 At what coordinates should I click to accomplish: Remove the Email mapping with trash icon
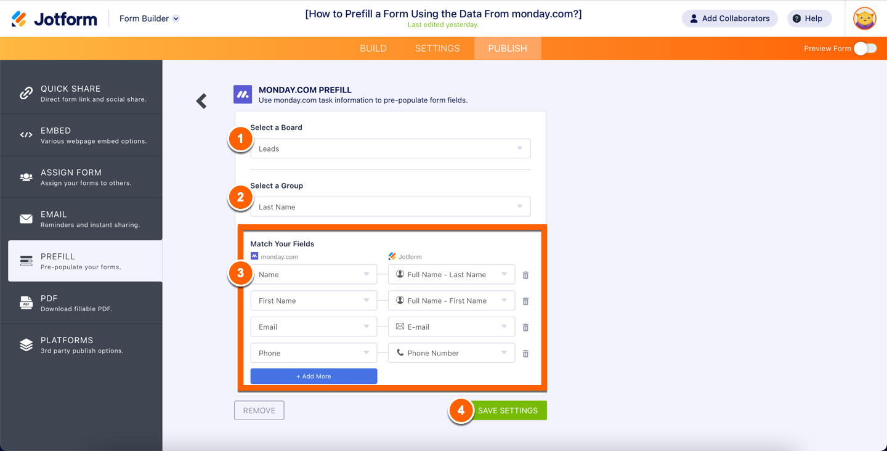(x=525, y=328)
